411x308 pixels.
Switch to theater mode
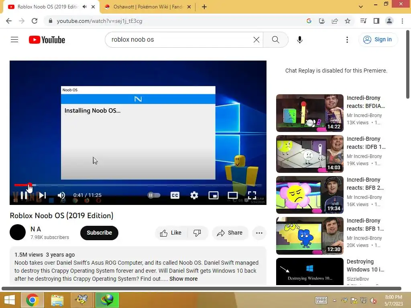232,195
